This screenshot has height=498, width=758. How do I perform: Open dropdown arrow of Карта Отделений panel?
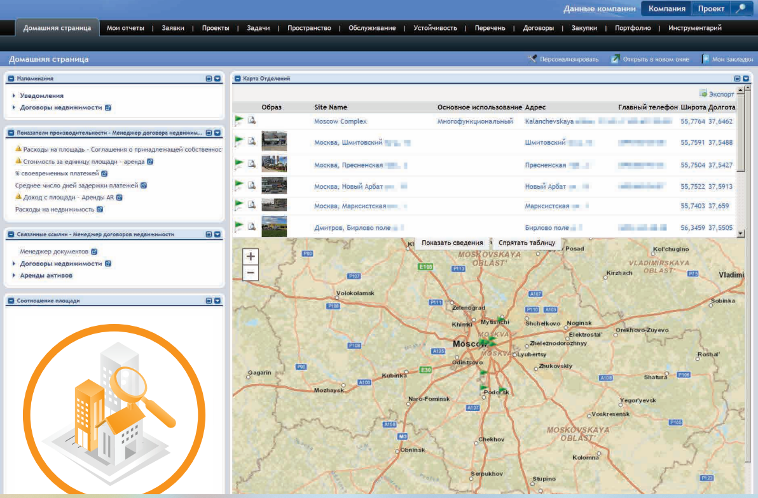[746, 79]
